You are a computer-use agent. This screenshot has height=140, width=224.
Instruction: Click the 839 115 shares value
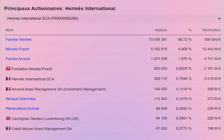[x=161, y=79]
